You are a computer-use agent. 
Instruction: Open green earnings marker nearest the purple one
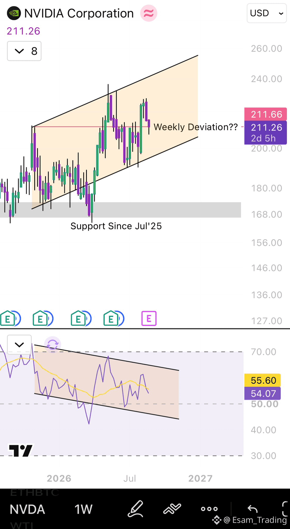pos(111,319)
